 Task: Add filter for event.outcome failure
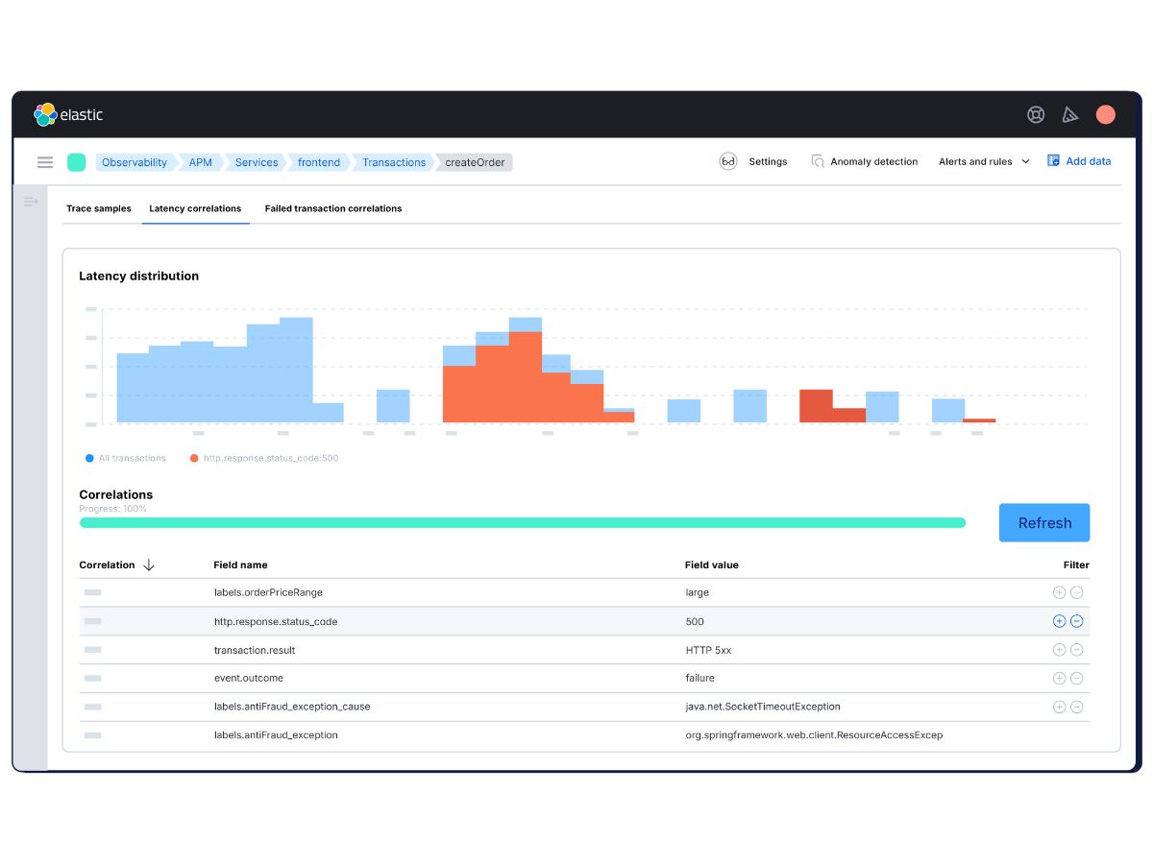pos(1059,678)
